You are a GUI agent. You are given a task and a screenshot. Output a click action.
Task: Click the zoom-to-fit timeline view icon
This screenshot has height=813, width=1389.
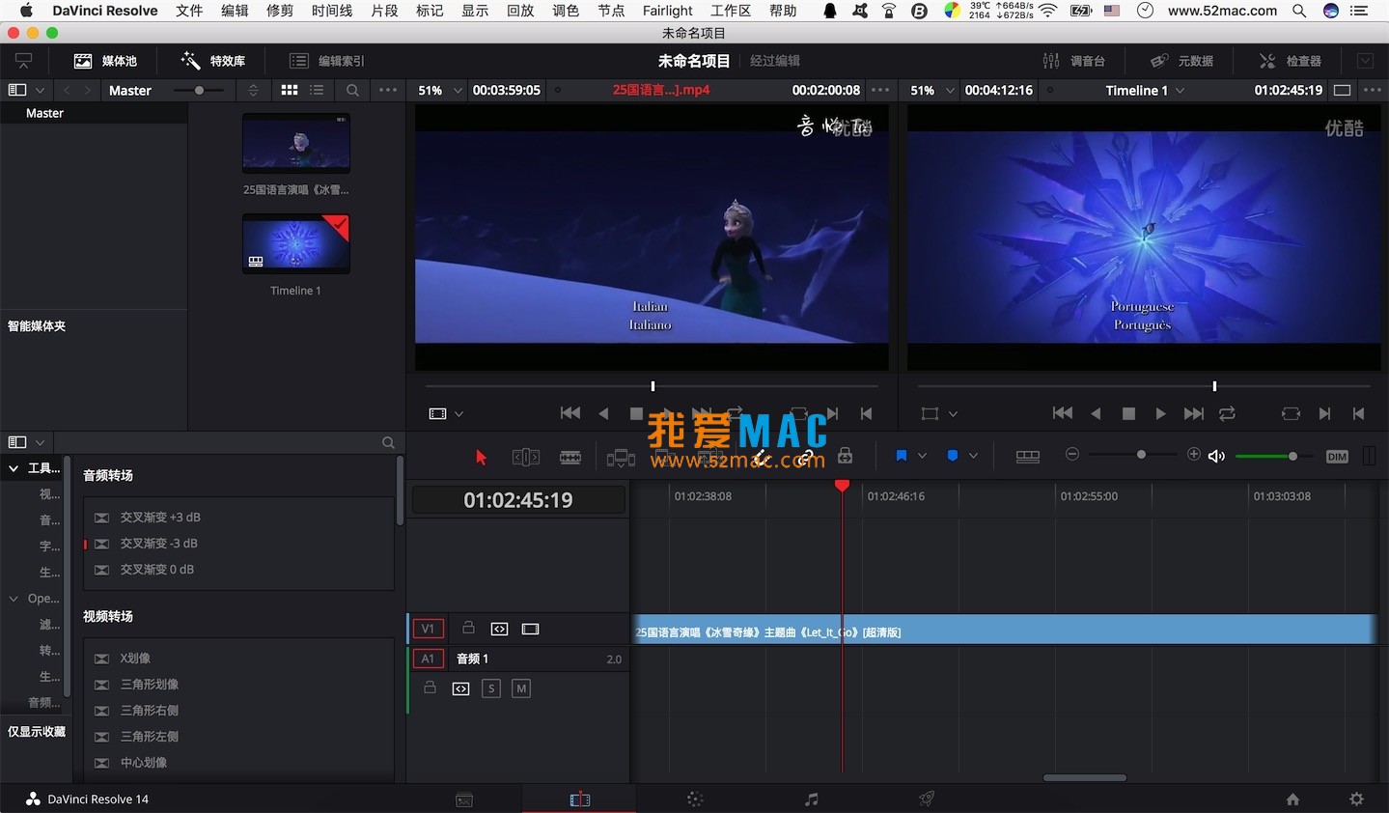[x=1028, y=457]
